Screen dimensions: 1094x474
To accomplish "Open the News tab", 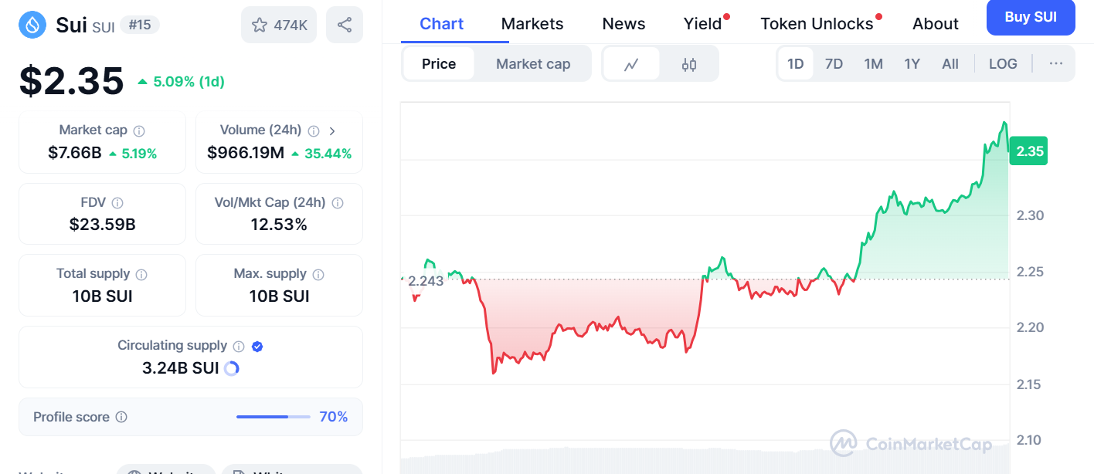I will tap(623, 24).
